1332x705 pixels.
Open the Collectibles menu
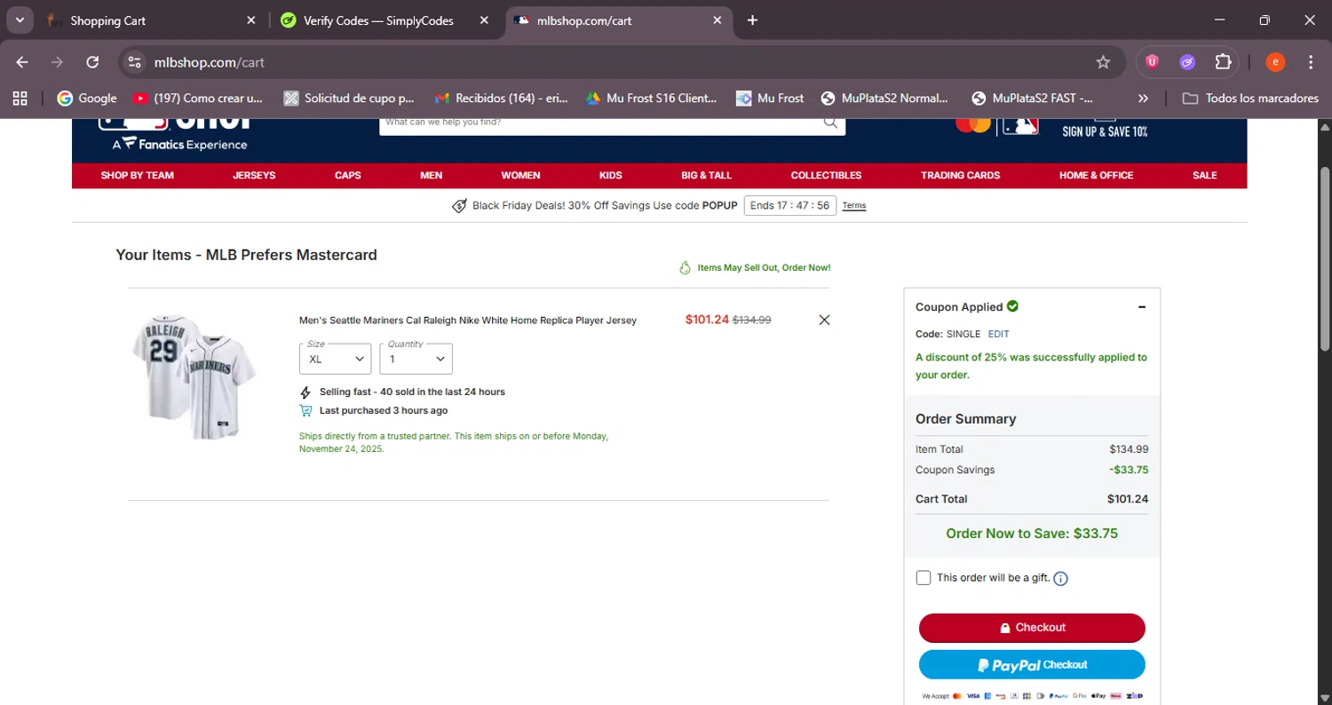826,175
